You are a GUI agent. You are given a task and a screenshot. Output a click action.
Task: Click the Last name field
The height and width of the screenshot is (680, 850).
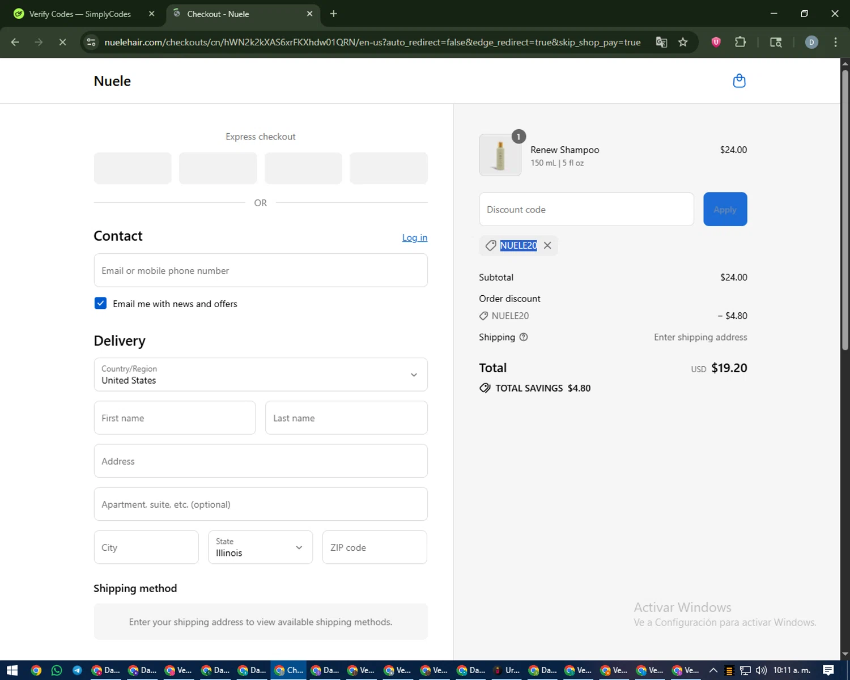pyautogui.click(x=346, y=418)
